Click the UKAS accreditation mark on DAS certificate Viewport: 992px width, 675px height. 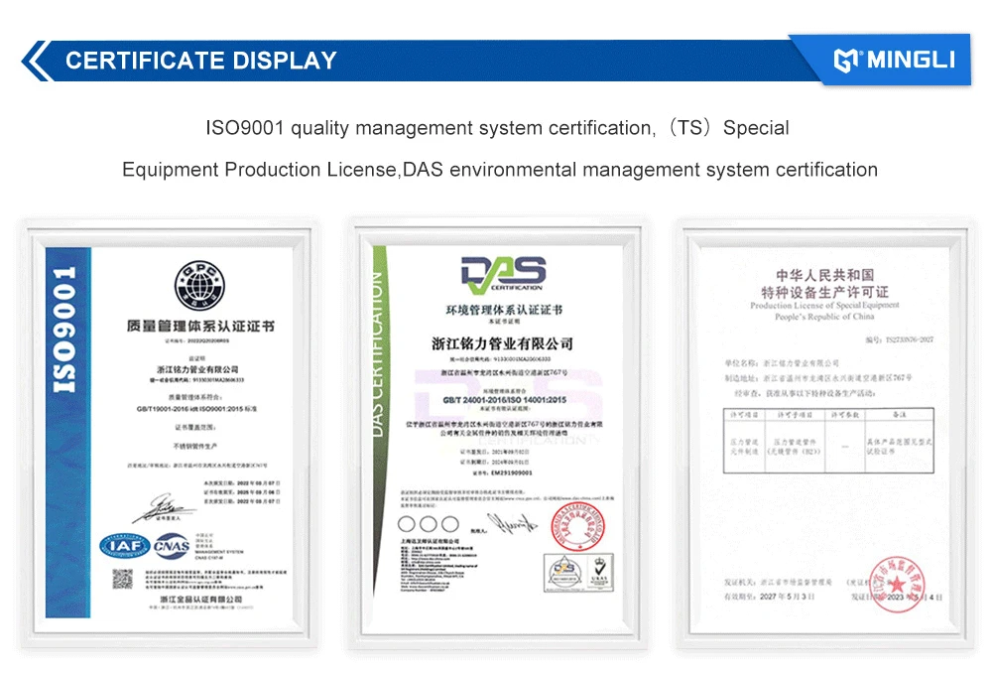click(x=598, y=573)
